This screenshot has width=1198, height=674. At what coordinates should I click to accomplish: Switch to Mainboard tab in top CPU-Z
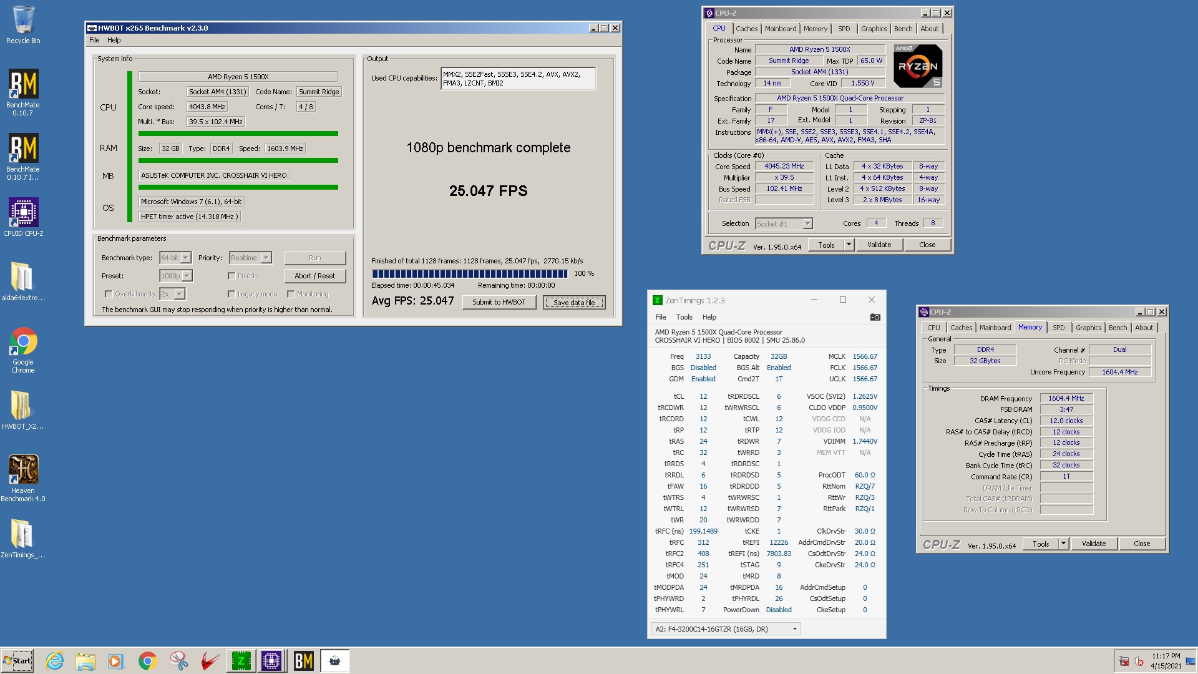[x=781, y=29]
